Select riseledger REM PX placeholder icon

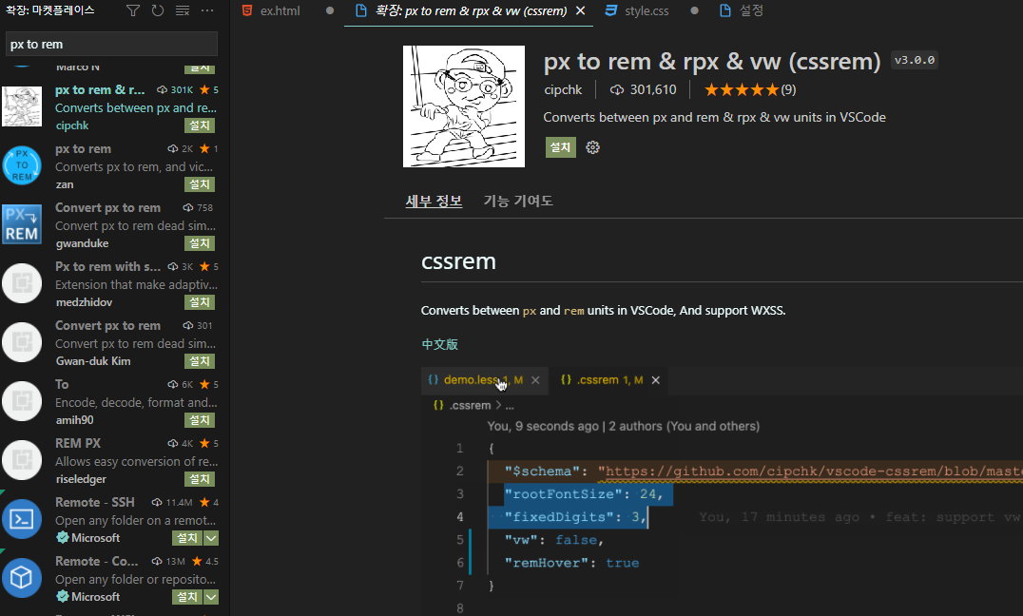pos(22,460)
